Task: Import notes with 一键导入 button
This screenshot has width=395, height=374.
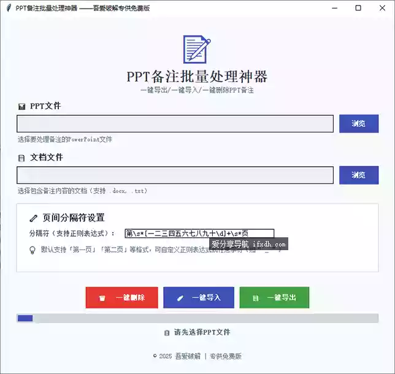Action: pos(199,297)
